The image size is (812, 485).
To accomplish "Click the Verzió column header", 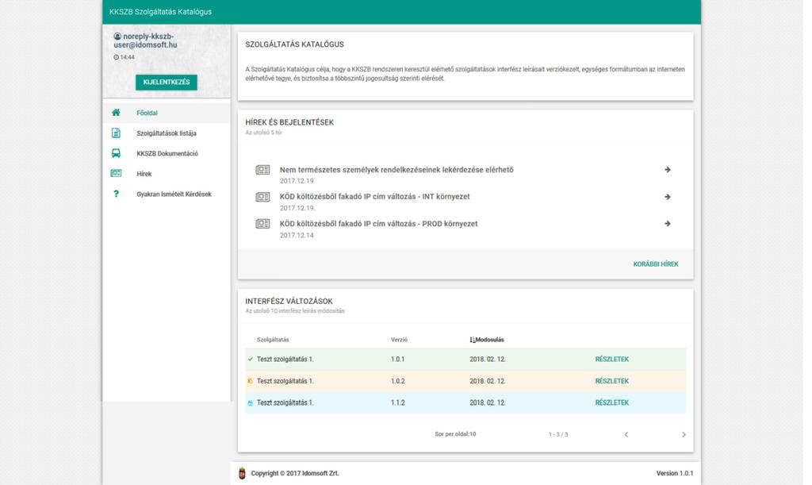I will click(x=399, y=340).
